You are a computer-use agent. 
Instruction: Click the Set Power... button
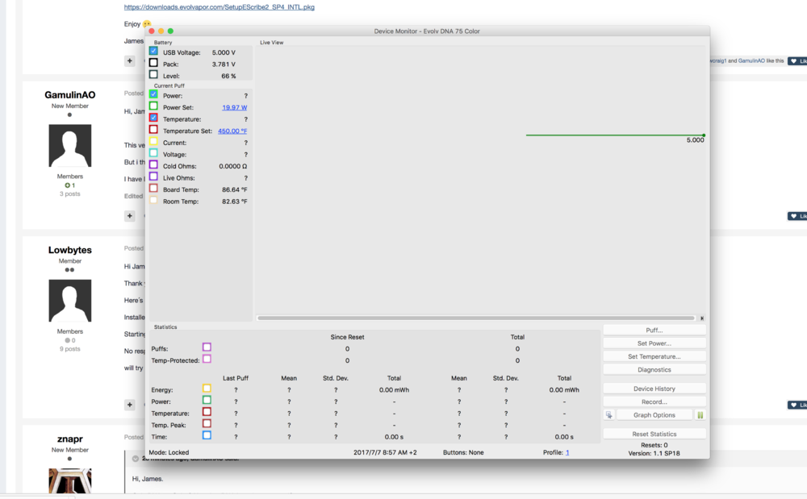point(654,343)
